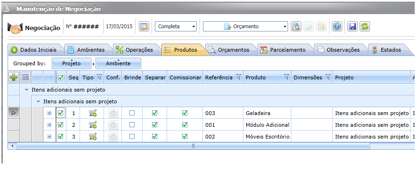Click the horizontal scrollbar thumb
Viewport: 418px width, 170px height.
click(x=193, y=146)
